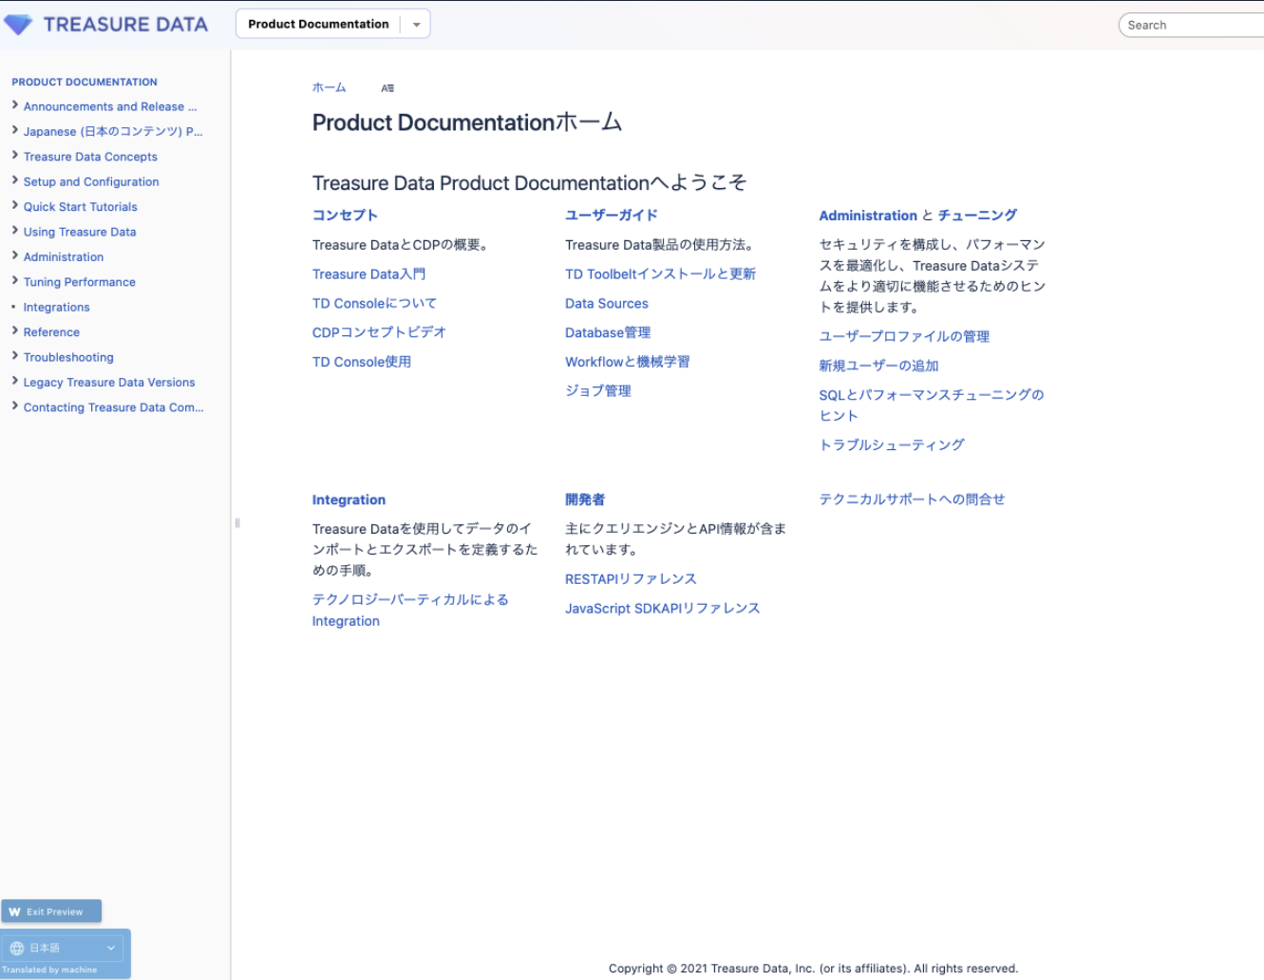
Task: Expand the Announcements and Release tree item
Action: tap(15, 105)
